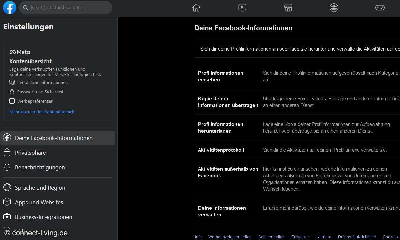The image size is (400, 240).
Task: Click the Einstellungen sidebar heading
Action: pos(28,27)
